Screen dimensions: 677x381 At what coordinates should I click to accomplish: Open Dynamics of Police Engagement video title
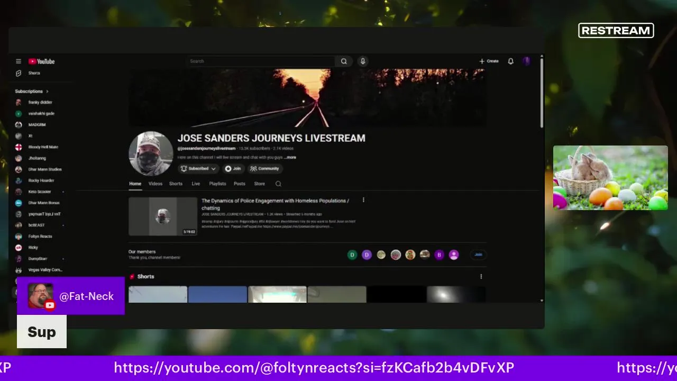click(x=275, y=204)
